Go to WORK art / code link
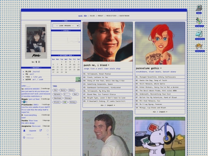This screenshot has width=208, height=156. 34,79
